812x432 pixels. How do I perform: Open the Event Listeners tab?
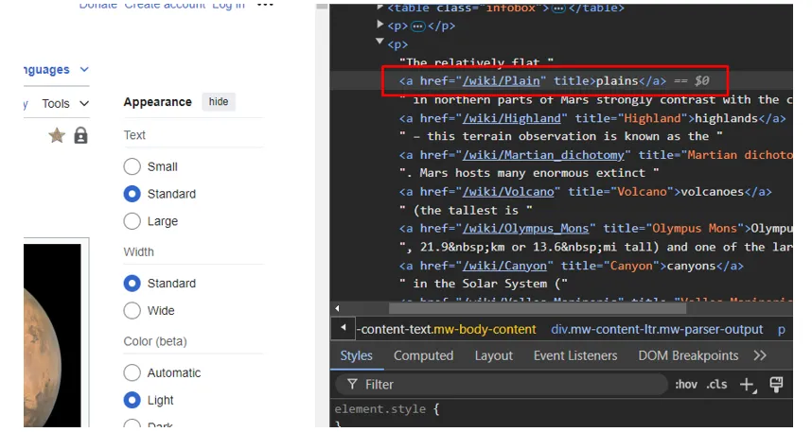coord(575,355)
